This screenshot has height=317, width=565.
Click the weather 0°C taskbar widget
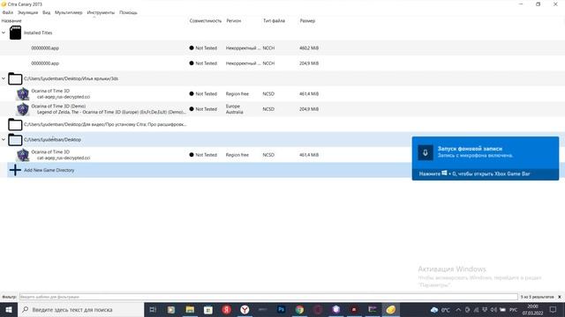point(440,309)
